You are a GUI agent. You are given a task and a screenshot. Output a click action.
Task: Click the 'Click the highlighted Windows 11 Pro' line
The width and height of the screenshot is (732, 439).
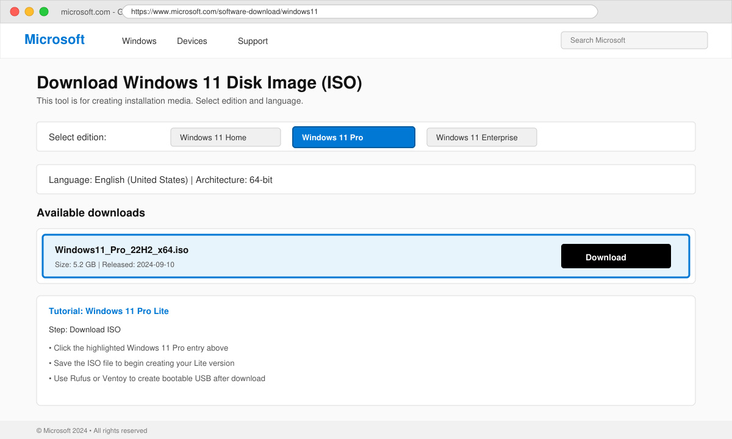pos(138,348)
